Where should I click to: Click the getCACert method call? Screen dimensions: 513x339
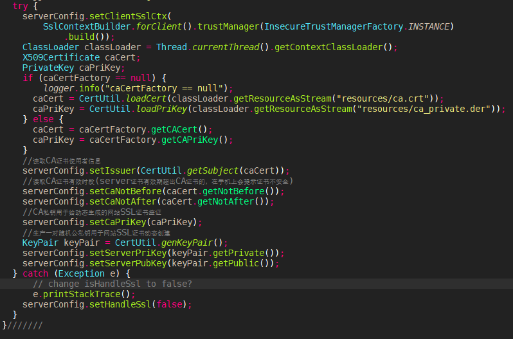[x=174, y=129]
